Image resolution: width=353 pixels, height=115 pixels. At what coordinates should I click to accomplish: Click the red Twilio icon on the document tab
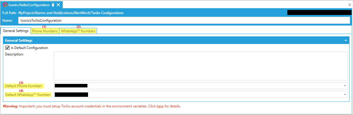tap(5, 5)
